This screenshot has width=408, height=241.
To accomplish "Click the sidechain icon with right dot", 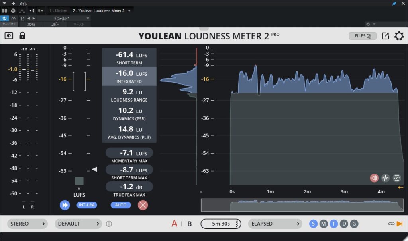I will pyautogui.click(x=40, y=11).
